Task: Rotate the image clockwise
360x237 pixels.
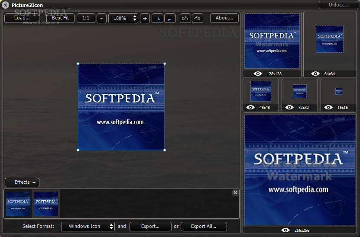Action: 198,18
